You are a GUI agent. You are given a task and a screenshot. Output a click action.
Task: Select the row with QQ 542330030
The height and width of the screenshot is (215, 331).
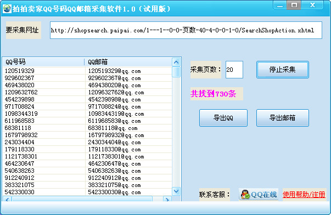87,192
